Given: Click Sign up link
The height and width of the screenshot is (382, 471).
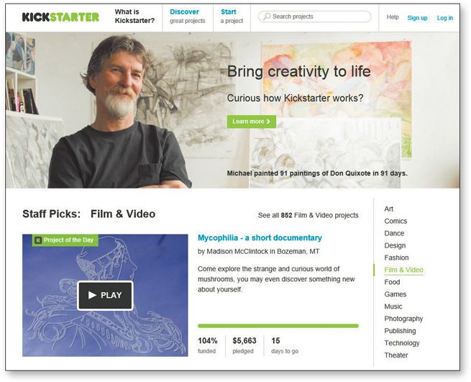Looking at the screenshot, I should click(x=417, y=18).
